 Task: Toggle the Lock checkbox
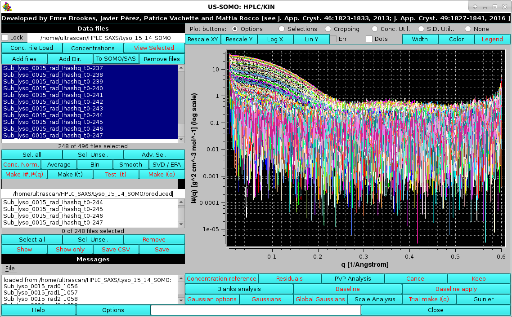[x=5, y=38]
